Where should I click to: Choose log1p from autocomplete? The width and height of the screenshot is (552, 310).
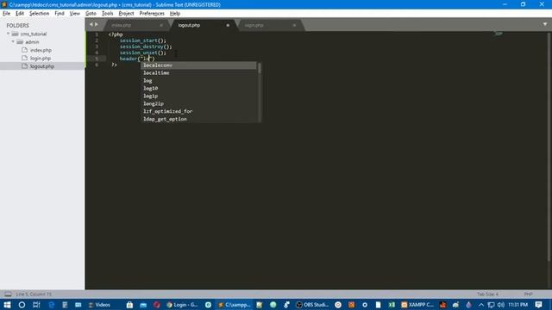click(x=199, y=96)
